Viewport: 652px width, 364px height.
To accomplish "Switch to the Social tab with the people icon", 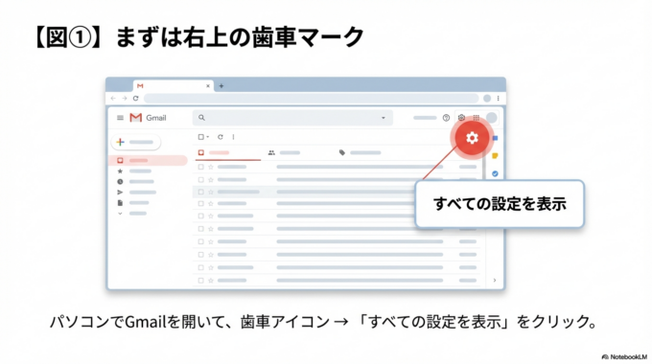I will [286, 153].
